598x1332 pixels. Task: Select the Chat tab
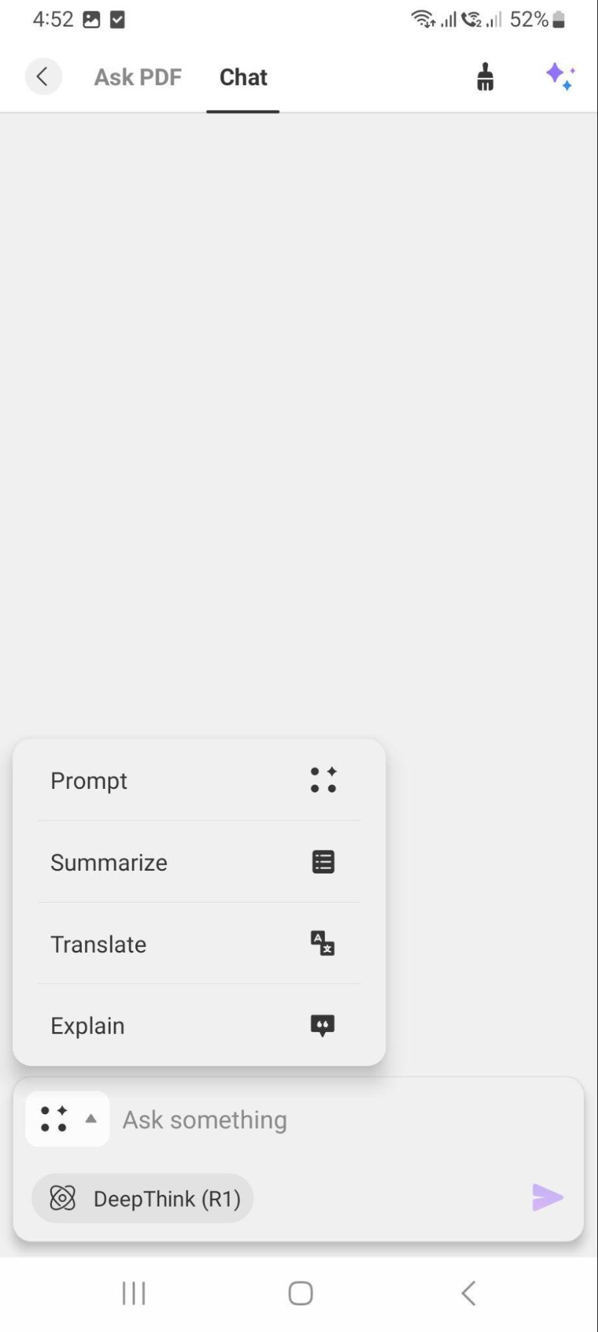243,77
